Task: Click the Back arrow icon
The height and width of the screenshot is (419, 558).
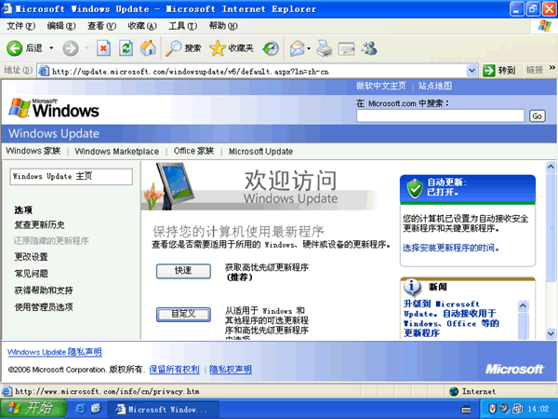Action: [15, 48]
